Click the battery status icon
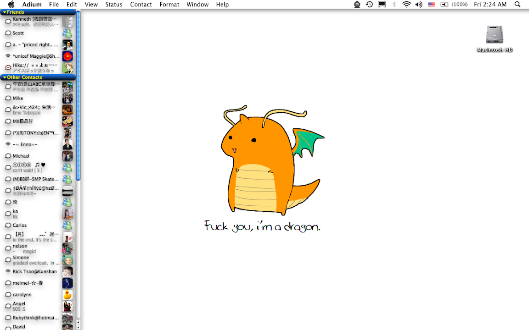 [x=445, y=5]
